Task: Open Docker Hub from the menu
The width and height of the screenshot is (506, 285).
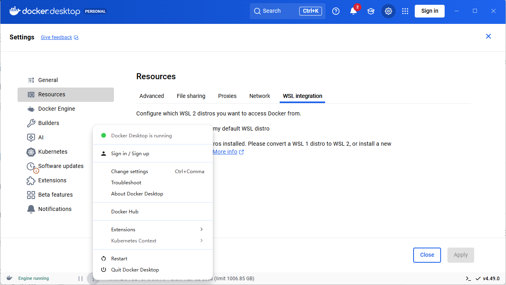Action: (x=153, y=211)
